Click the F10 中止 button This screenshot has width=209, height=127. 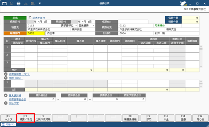(x=166, y=118)
